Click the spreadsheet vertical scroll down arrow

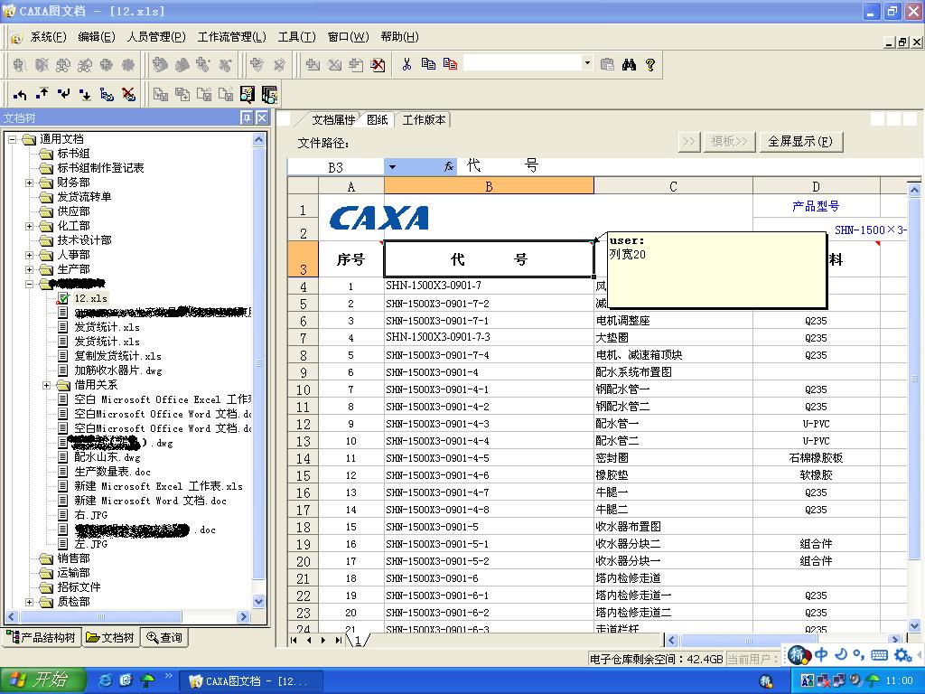(x=914, y=625)
